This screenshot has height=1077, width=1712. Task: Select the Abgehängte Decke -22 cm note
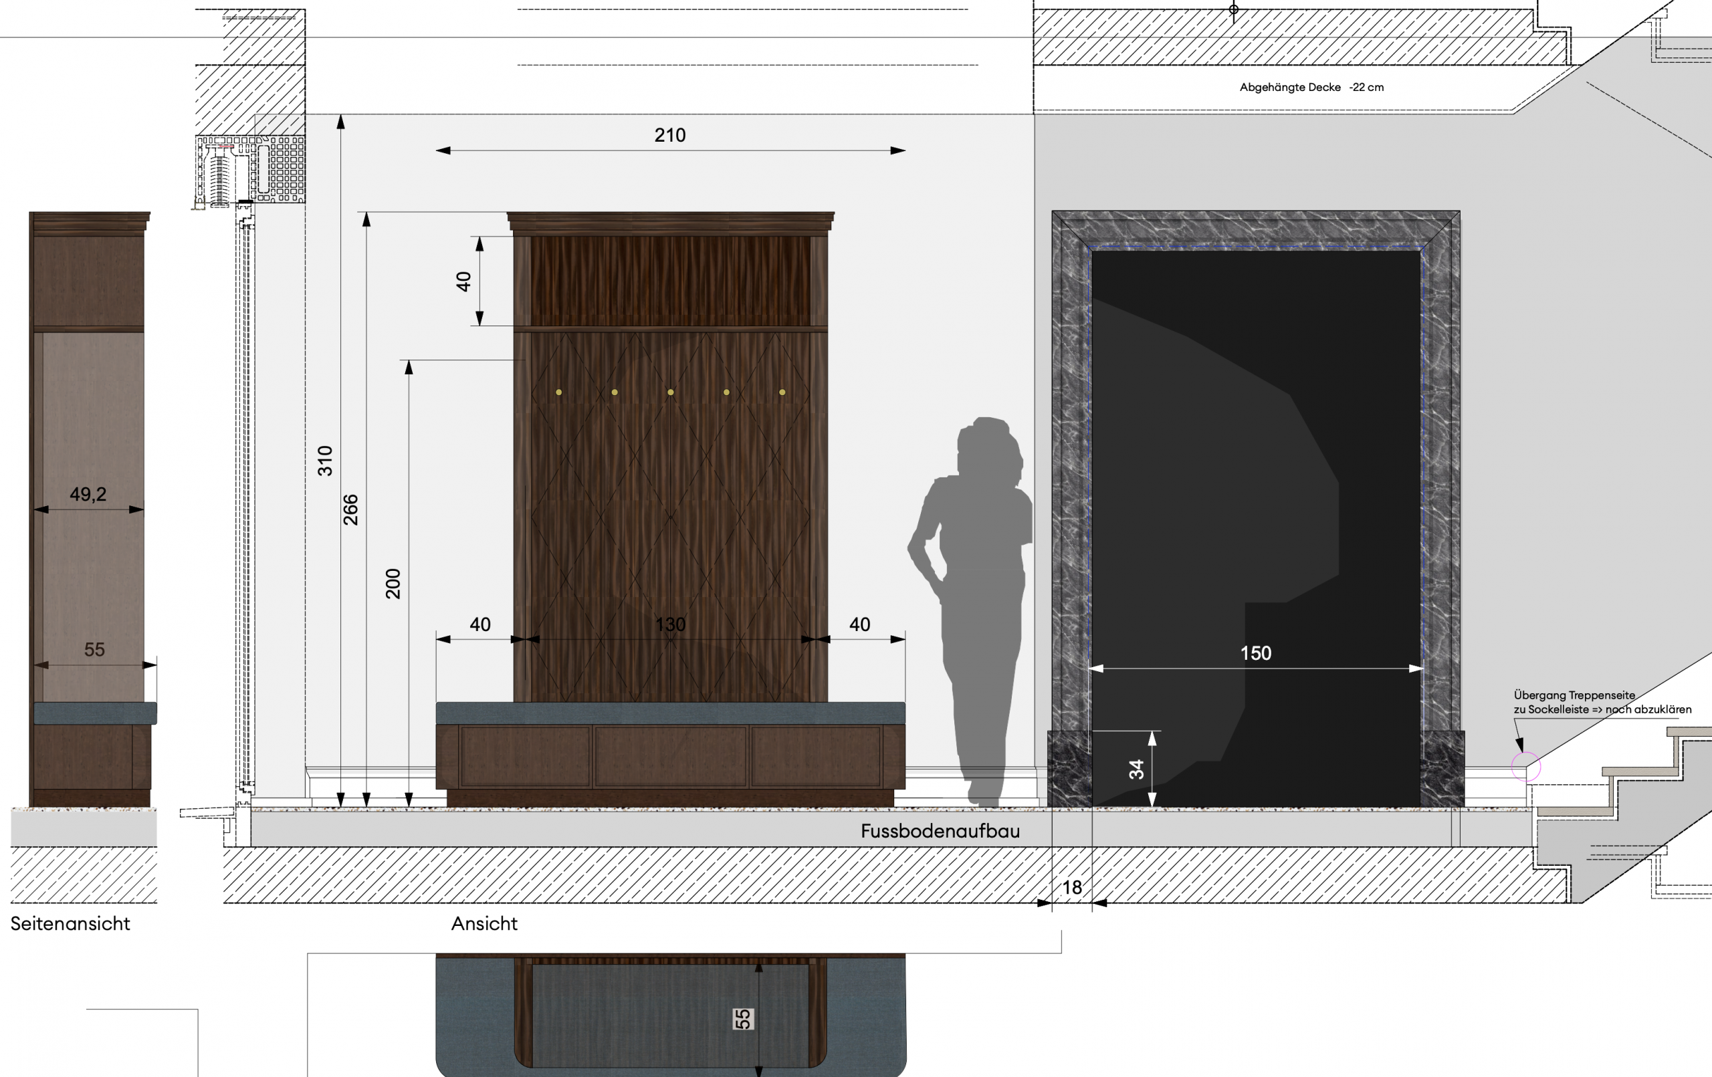(x=1311, y=88)
